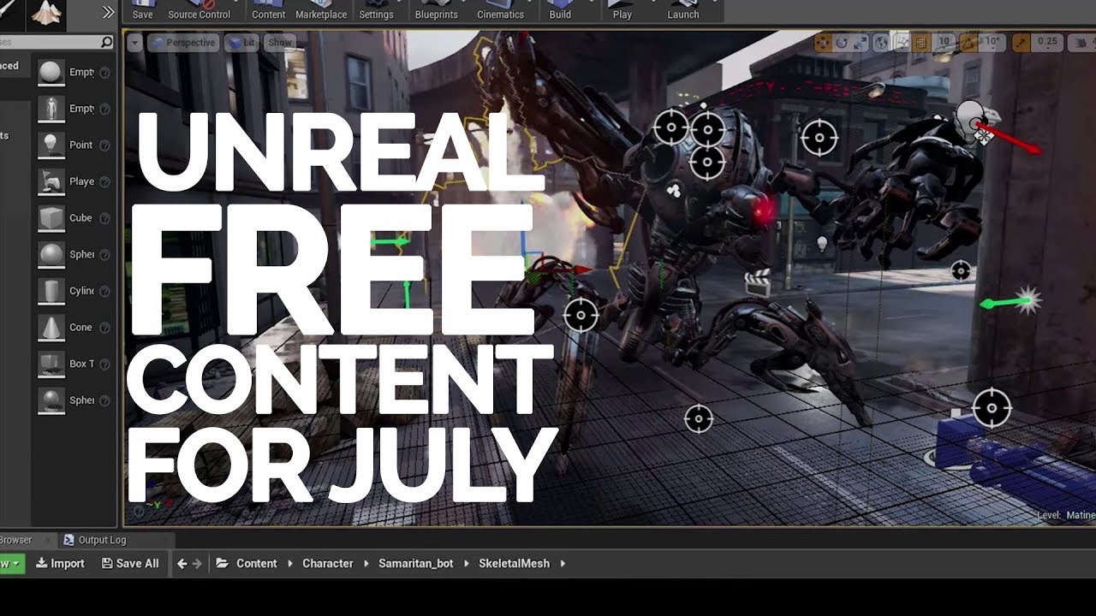Click help icon beside Cylinder
Screen dimensions: 1096x616
[104, 291]
